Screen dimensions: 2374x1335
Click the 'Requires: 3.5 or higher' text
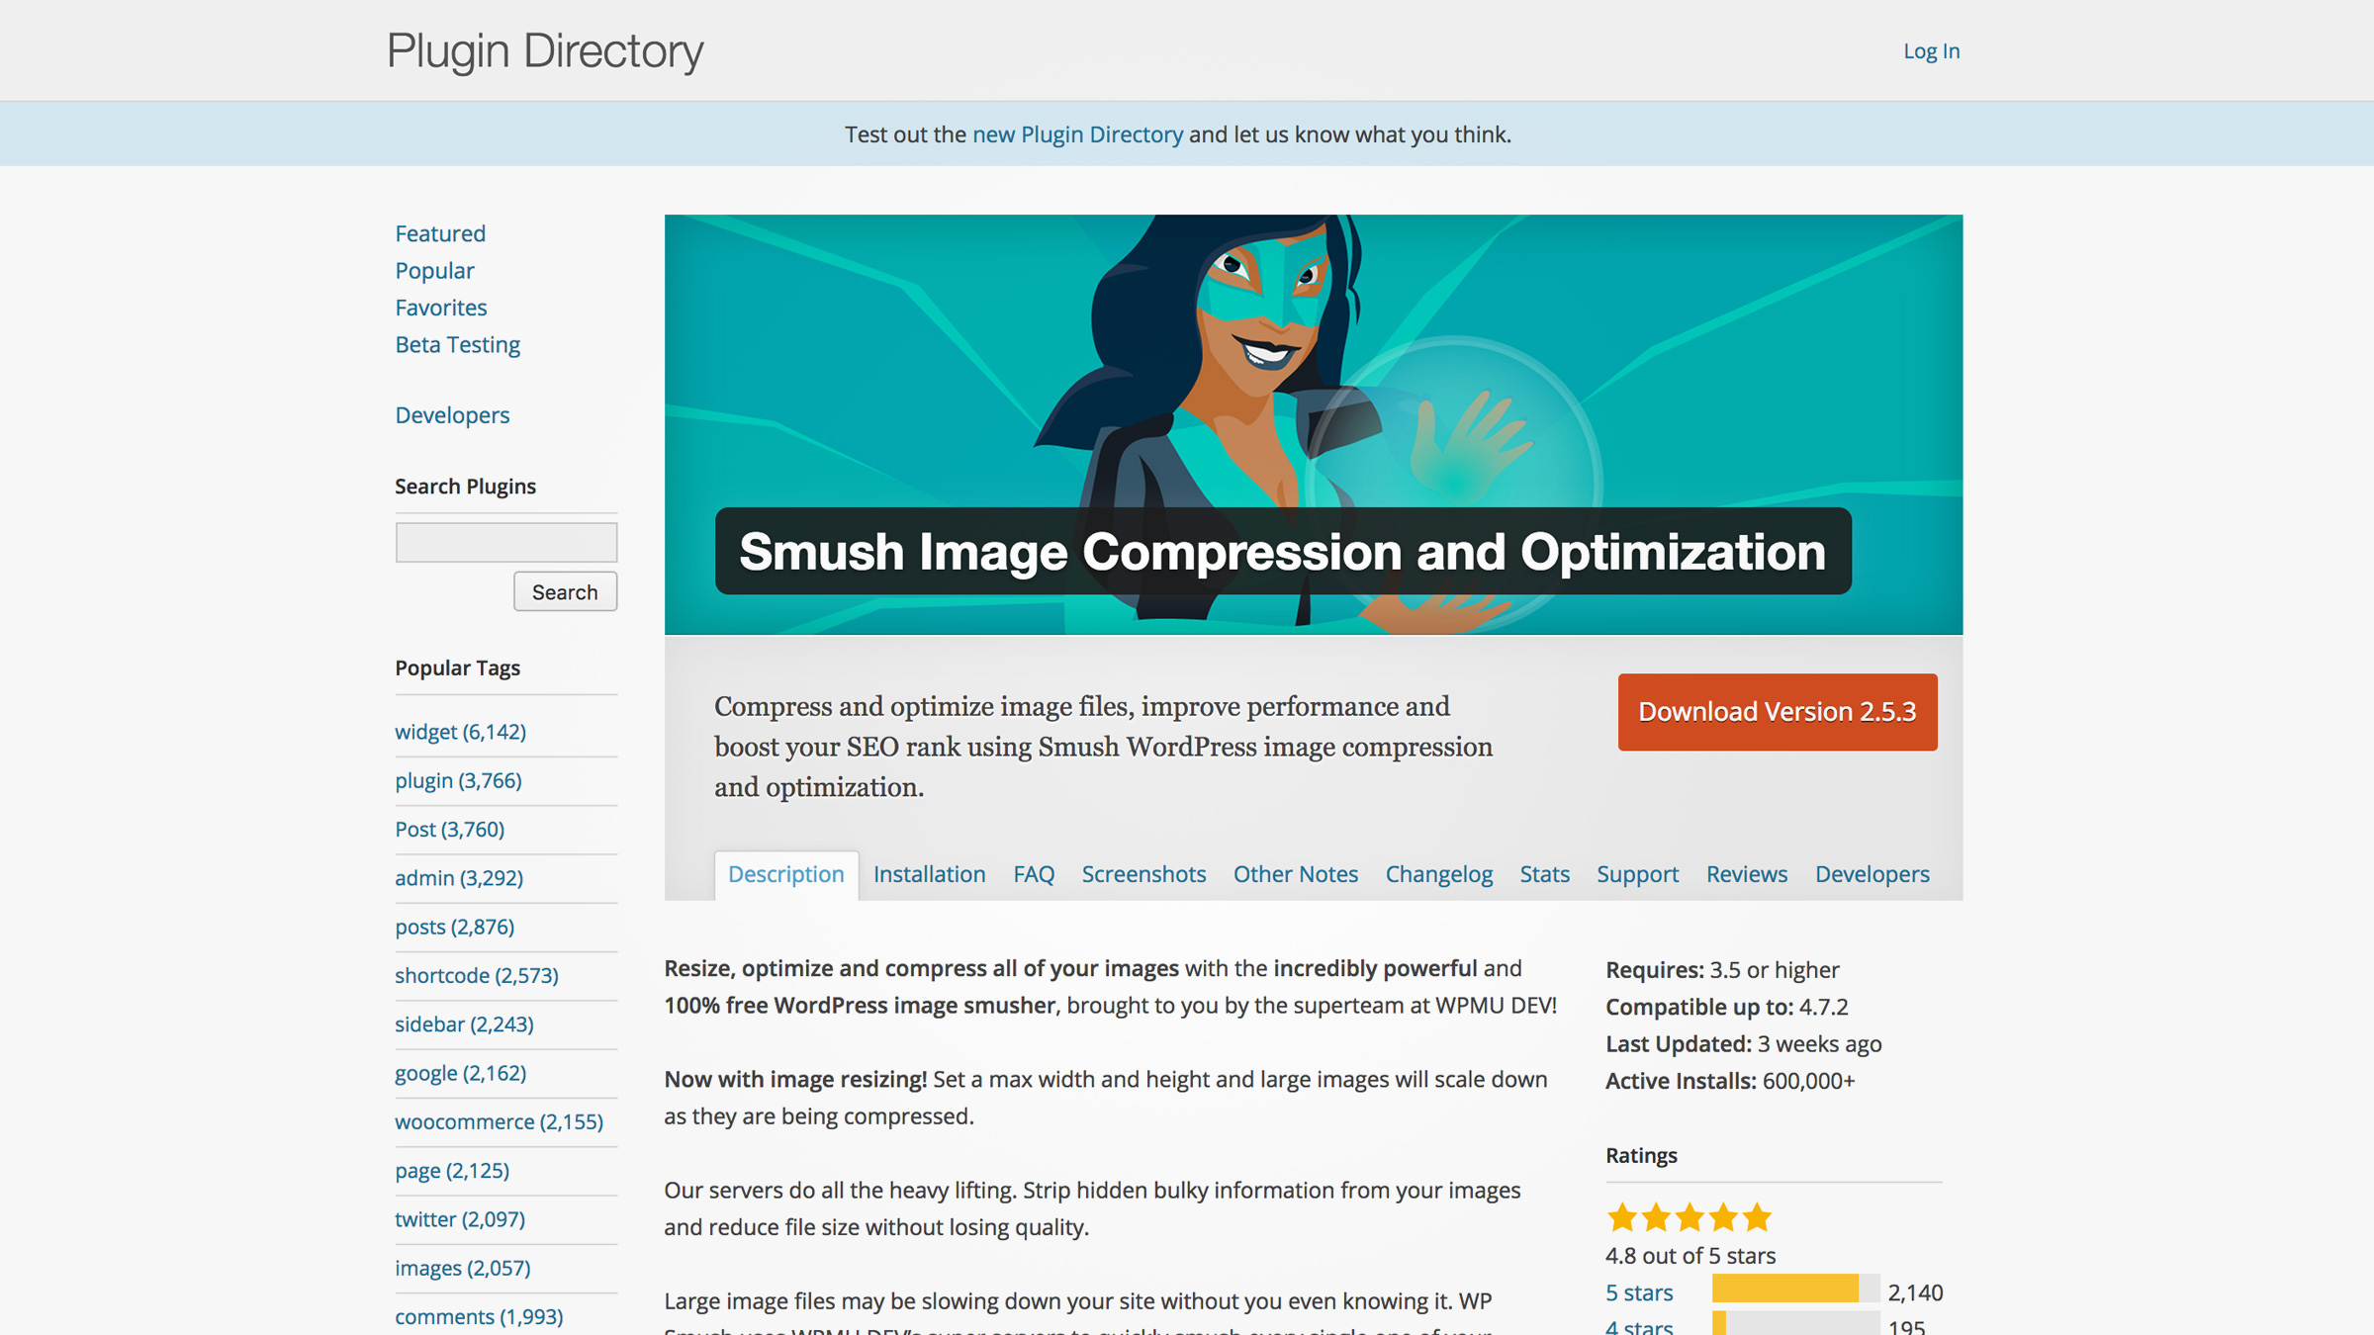pos(1722,970)
